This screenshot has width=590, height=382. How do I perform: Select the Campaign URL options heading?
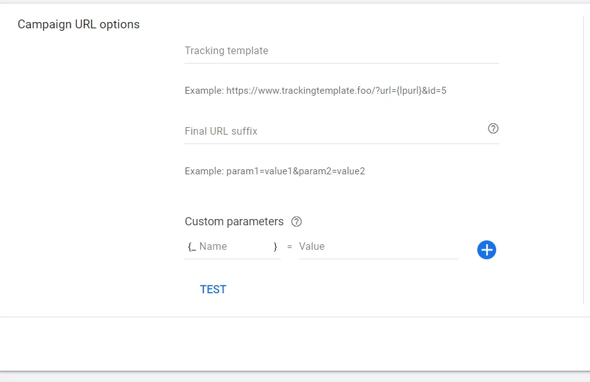[79, 25]
